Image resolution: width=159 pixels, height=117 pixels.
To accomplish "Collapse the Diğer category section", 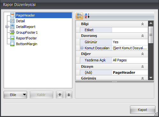I will coord(142,54).
